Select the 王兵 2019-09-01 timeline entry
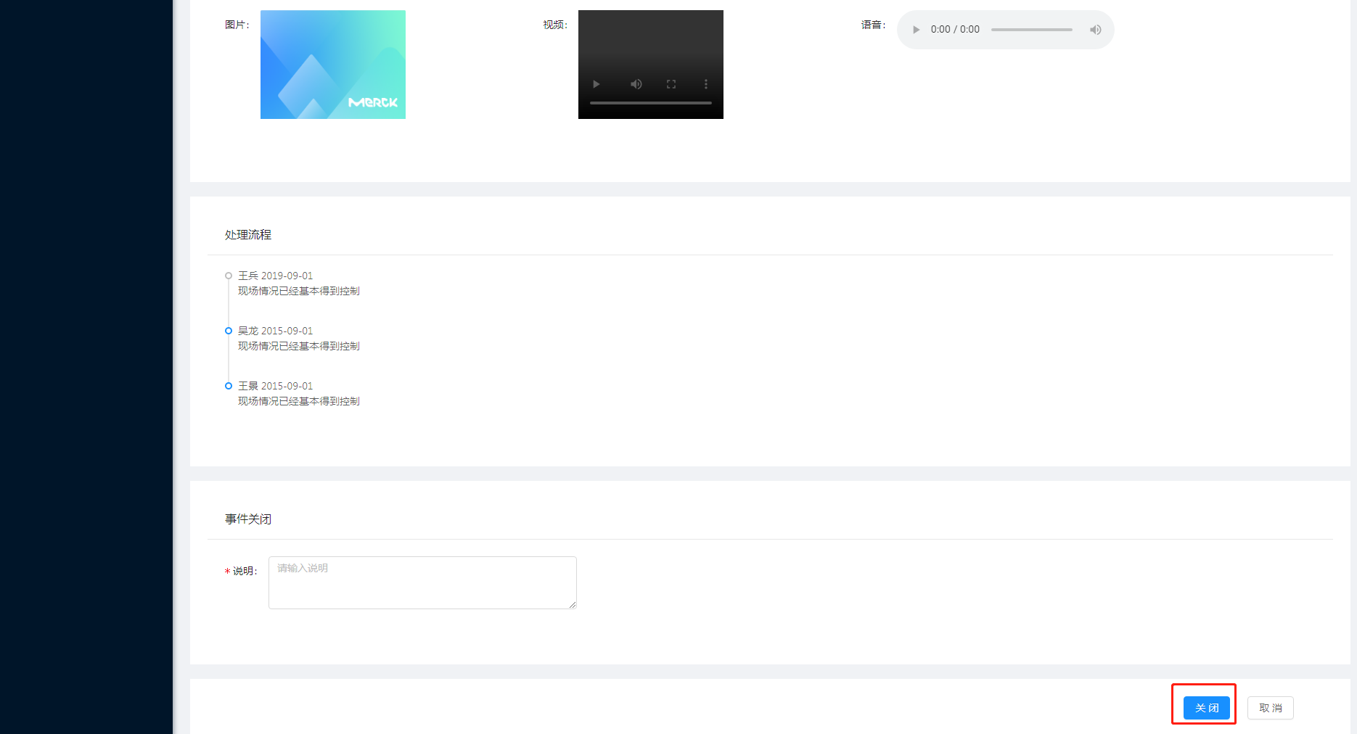 click(x=276, y=276)
